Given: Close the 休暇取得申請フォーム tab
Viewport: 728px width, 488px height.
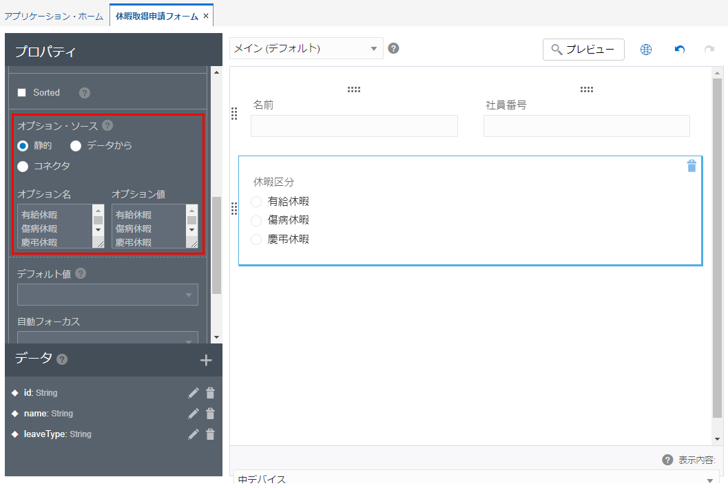Looking at the screenshot, I should [x=206, y=16].
